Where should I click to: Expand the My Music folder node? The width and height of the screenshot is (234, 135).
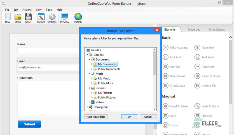click(92, 78)
